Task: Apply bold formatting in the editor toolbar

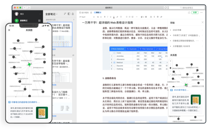Action: (105, 17)
